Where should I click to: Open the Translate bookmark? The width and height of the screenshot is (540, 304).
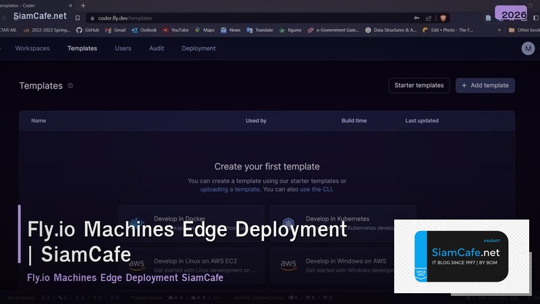(260, 30)
